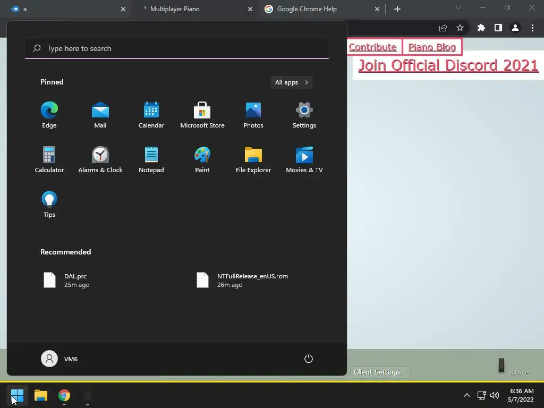Open Alarms & Clock

pos(100,159)
